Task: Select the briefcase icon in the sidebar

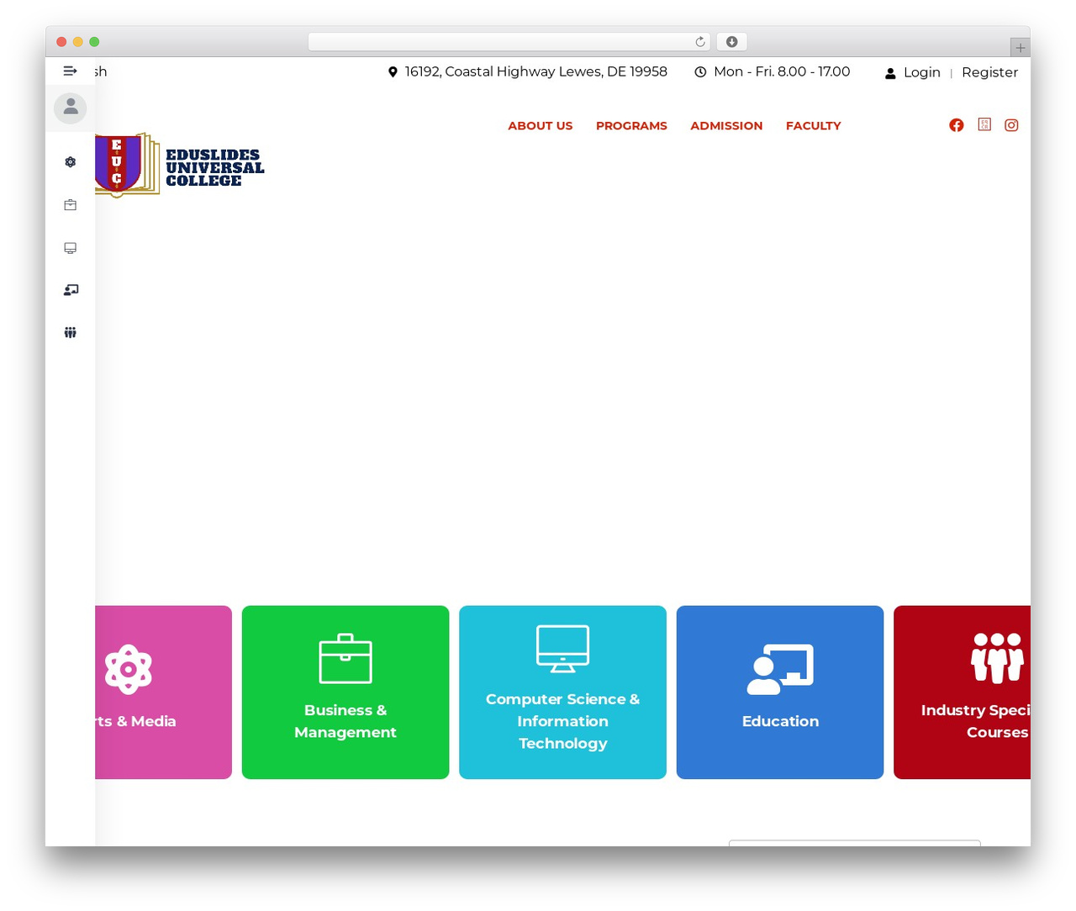Action: click(x=71, y=205)
